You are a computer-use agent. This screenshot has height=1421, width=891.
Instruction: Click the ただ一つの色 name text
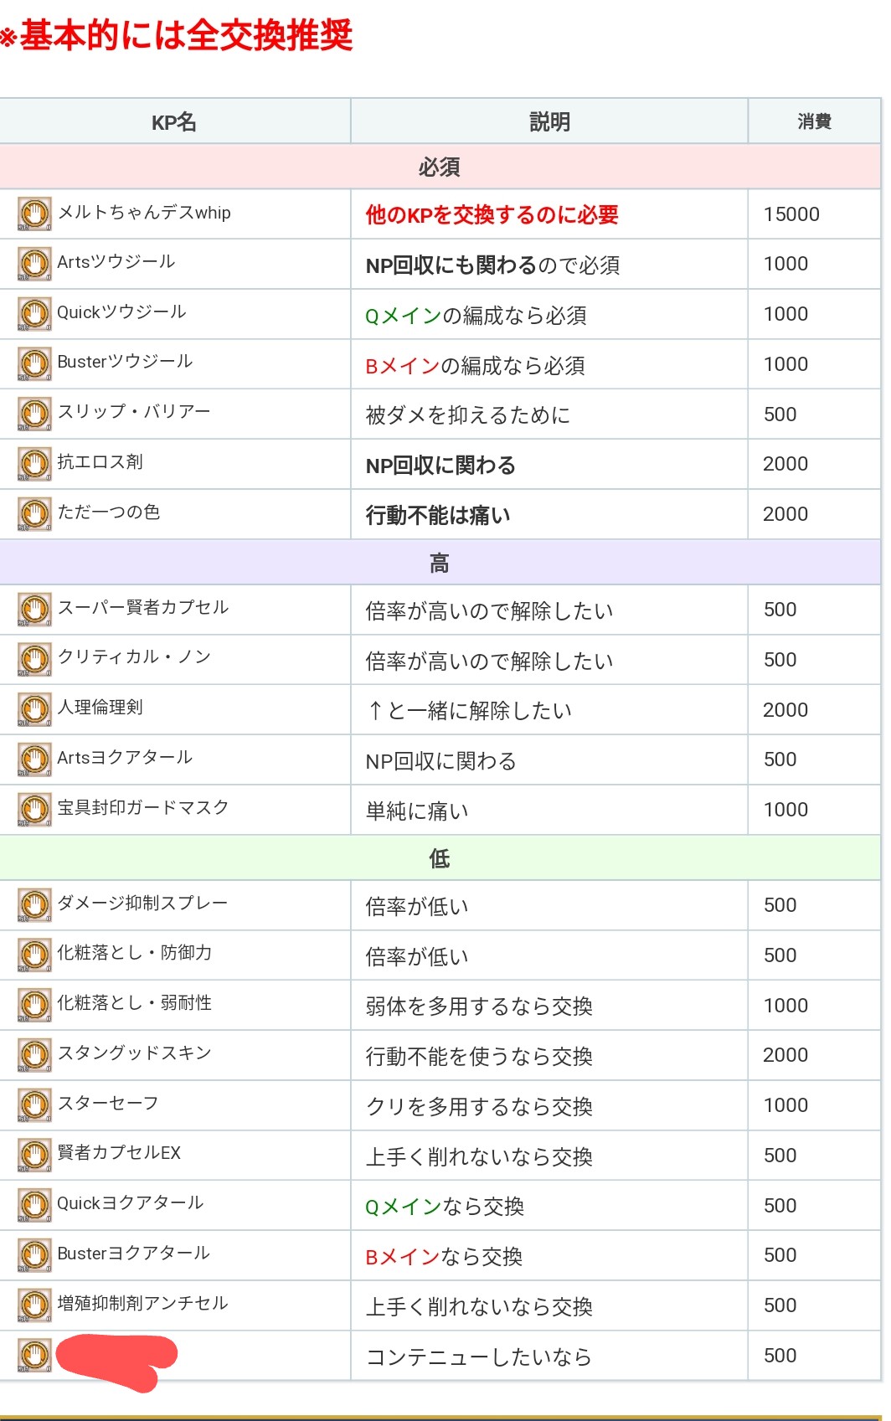[108, 512]
